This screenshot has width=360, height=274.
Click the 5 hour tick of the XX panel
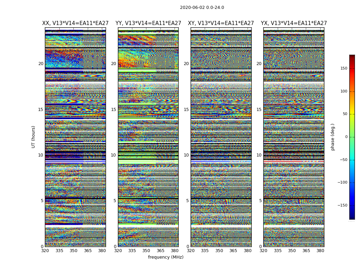click(x=42, y=201)
